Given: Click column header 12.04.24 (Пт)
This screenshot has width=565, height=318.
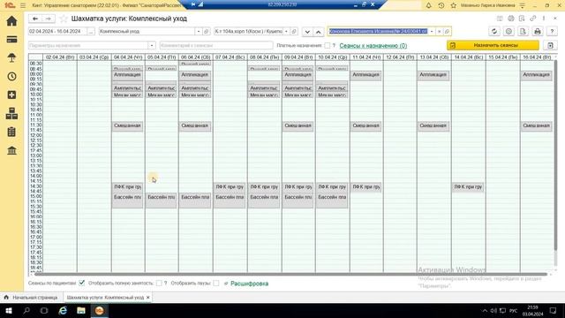Looking at the screenshot, I should tap(400, 57).
